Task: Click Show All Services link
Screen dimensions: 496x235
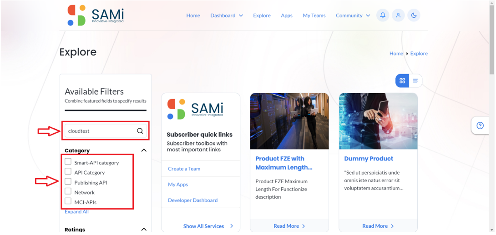Action: [203, 226]
